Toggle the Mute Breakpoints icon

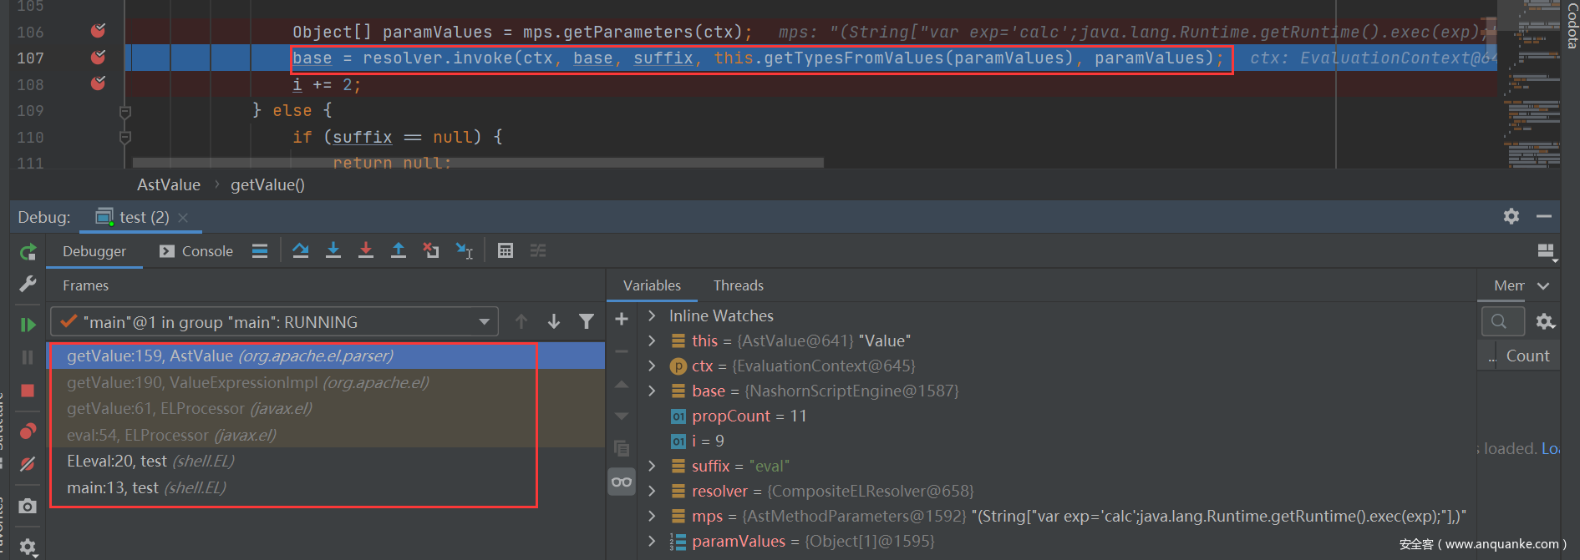click(x=28, y=464)
